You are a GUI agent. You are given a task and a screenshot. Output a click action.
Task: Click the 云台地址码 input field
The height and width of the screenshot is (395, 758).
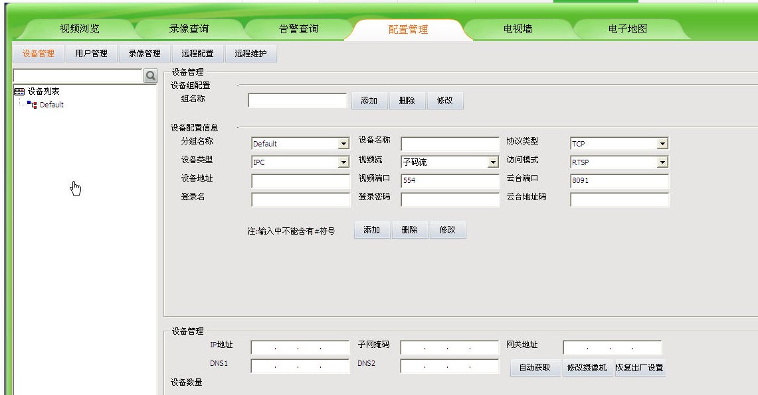[619, 199]
